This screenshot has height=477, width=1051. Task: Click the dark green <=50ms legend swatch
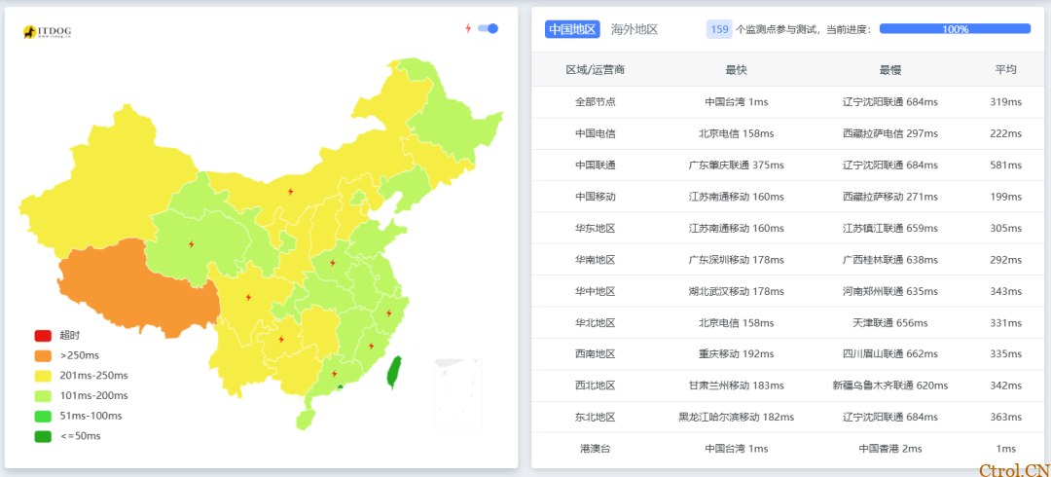(x=43, y=436)
